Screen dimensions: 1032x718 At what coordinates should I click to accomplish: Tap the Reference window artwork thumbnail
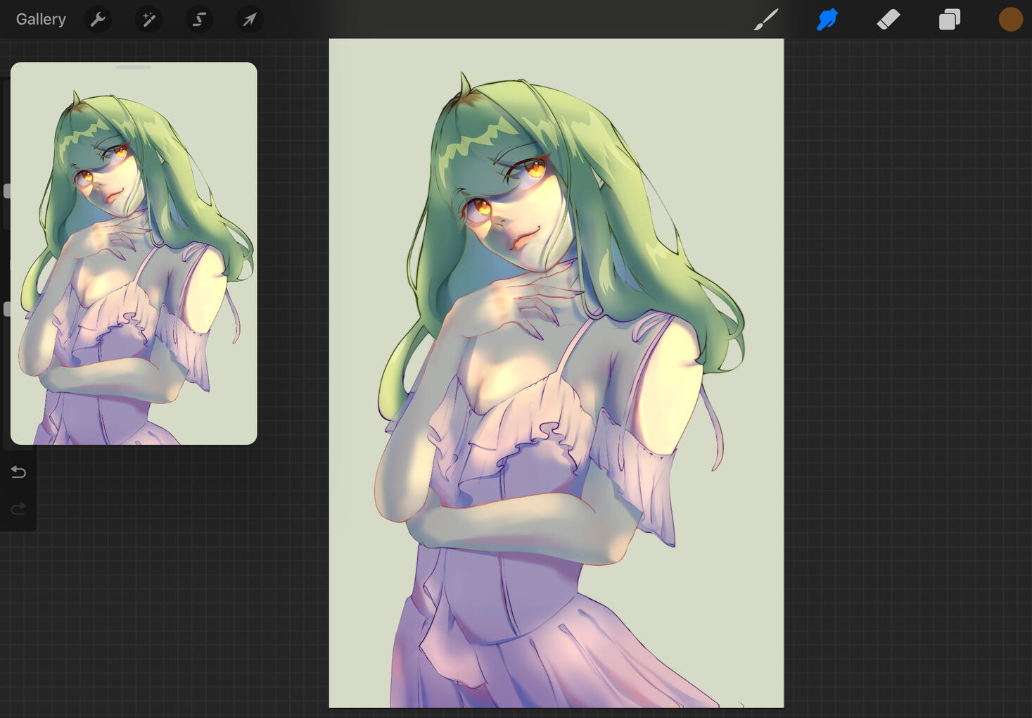tap(134, 253)
